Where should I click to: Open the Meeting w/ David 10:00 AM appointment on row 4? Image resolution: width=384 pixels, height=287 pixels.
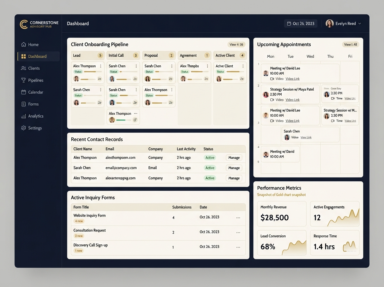coord(280,154)
